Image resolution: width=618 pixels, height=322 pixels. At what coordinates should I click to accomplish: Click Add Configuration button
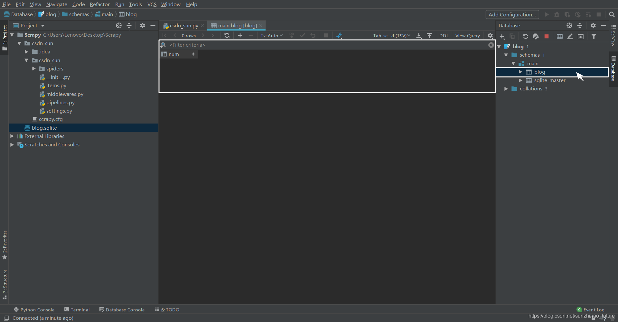click(x=512, y=14)
